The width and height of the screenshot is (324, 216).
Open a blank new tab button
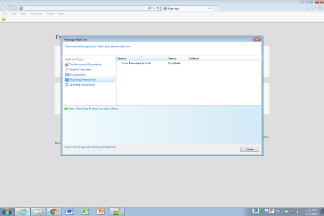click(x=215, y=9)
